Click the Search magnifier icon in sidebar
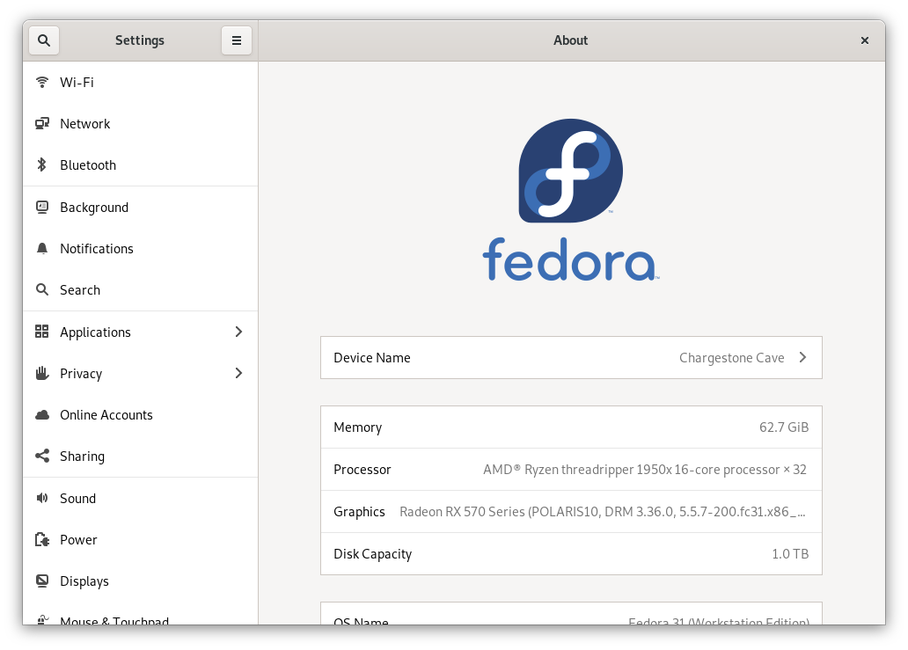This screenshot has width=908, height=650. point(42,289)
